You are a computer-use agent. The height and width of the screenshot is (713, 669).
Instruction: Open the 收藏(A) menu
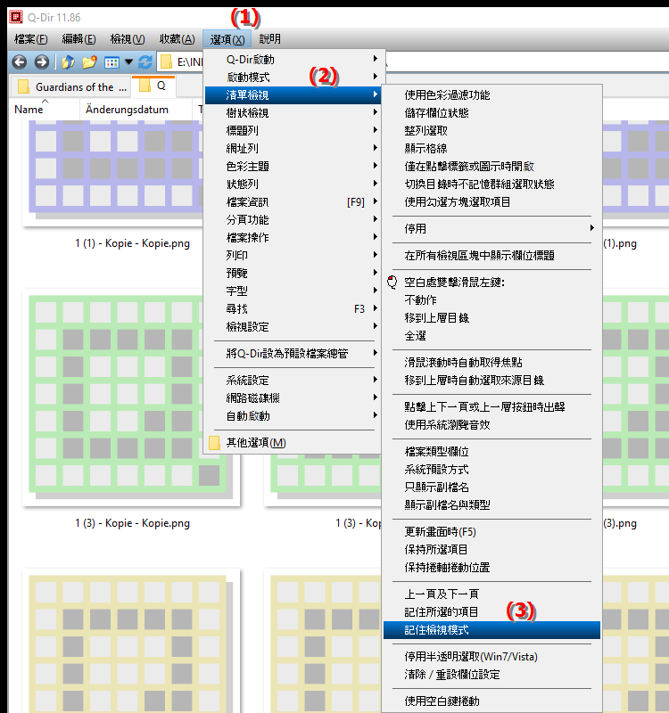[177, 39]
